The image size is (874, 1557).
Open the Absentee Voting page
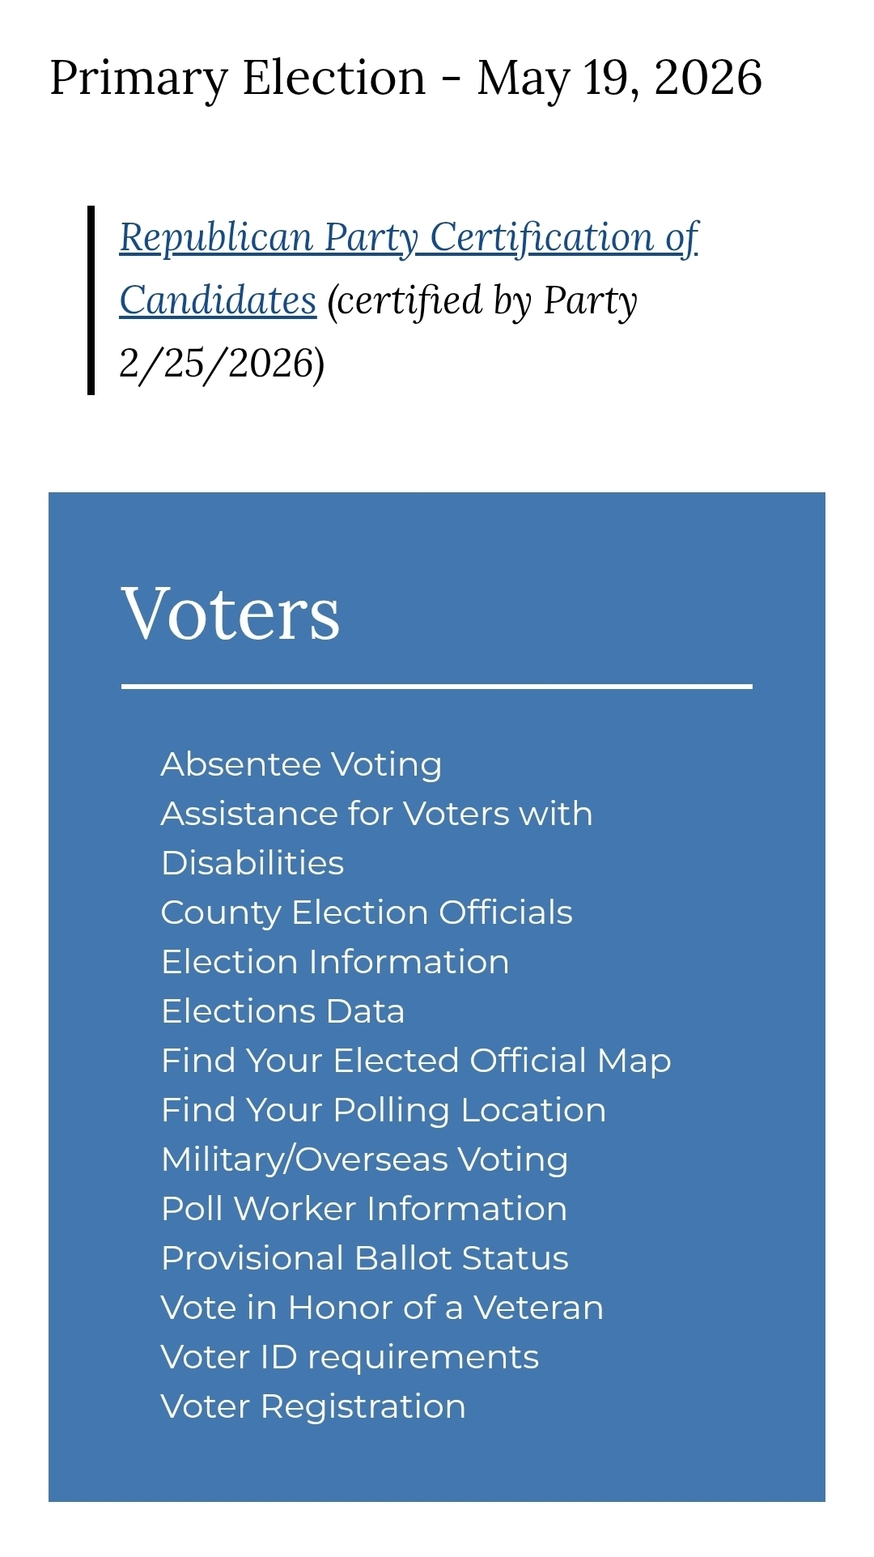(301, 764)
